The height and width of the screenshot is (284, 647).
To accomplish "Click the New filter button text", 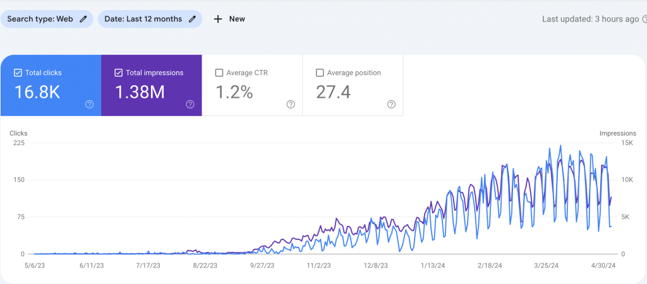I will [x=237, y=19].
